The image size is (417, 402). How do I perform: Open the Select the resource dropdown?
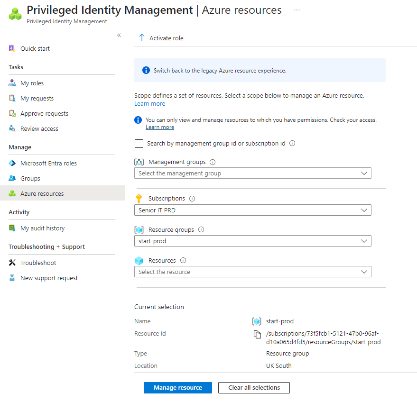coord(253,272)
